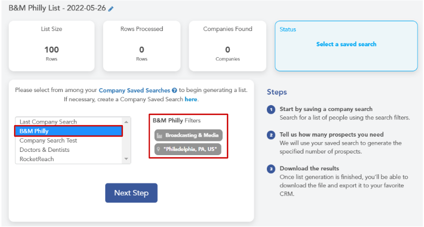Click the location pin icon in Philadelphia chip
The image size is (424, 227).
pyautogui.click(x=158, y=149)
